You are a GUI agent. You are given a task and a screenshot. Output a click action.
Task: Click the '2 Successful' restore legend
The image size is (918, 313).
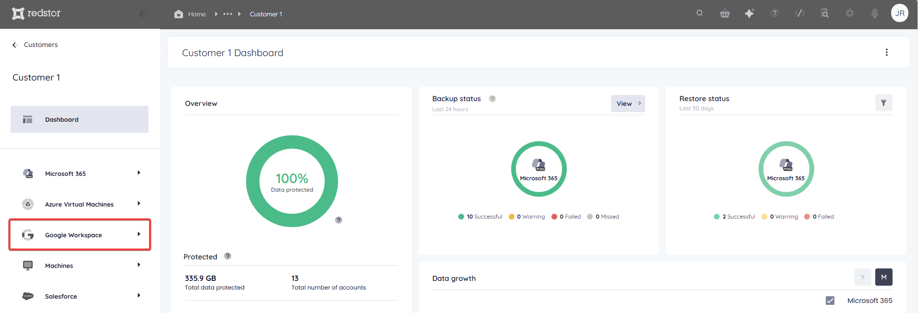pos(734,217)
